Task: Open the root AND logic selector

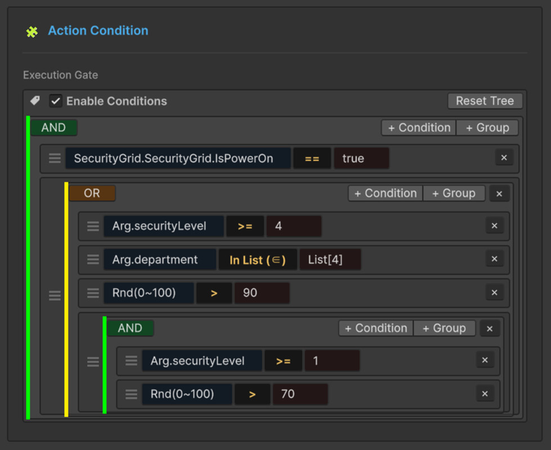Action: click(x=52, y=127)
